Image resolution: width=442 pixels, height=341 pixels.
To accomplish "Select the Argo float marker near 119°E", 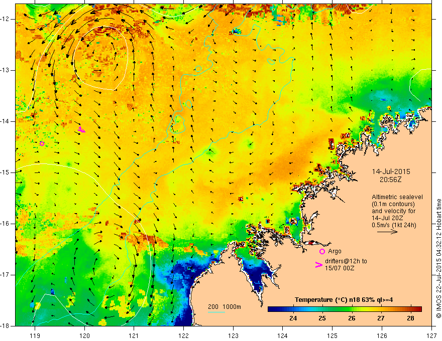I will pyautogui.click(x=42, y=143).
